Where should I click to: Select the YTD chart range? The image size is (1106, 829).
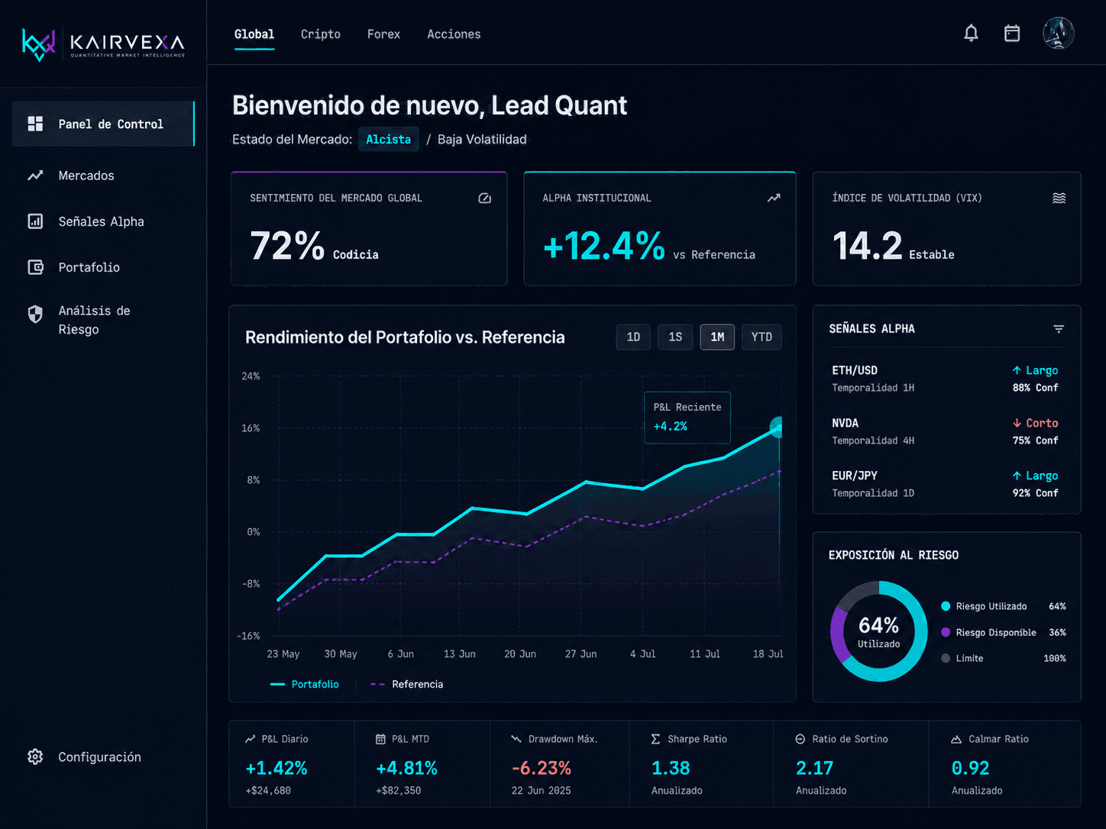tap(762, 337)
